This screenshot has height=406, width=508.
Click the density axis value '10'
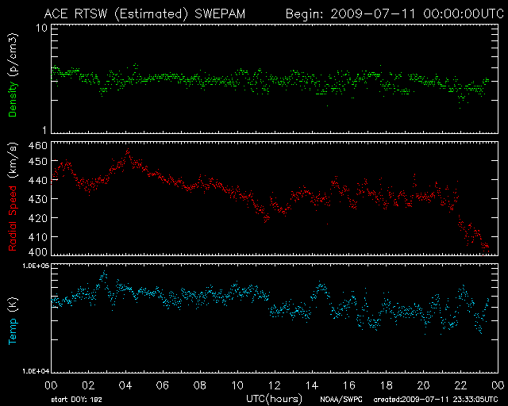pos(41,29)
